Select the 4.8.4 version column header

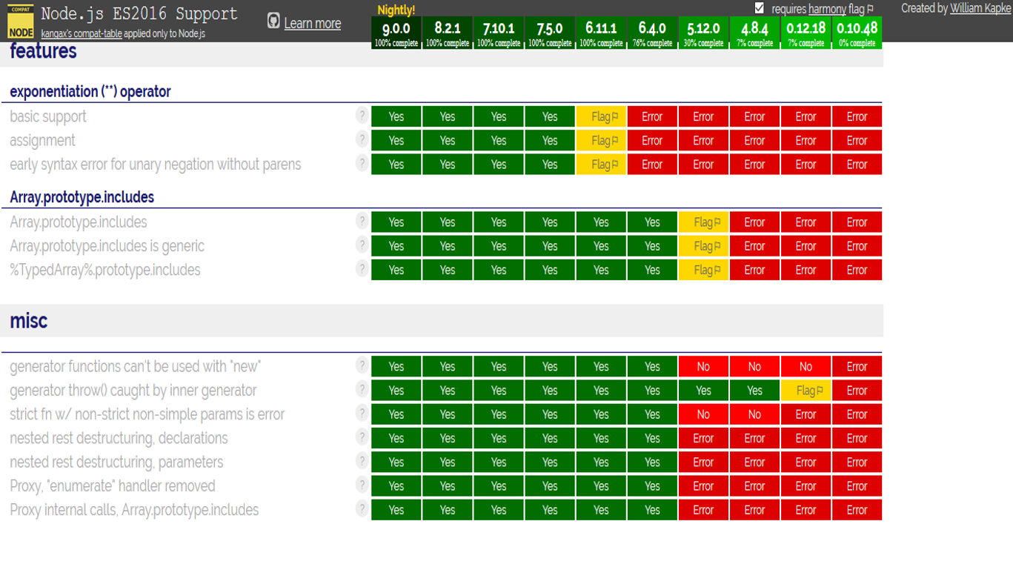pos(754,33)
